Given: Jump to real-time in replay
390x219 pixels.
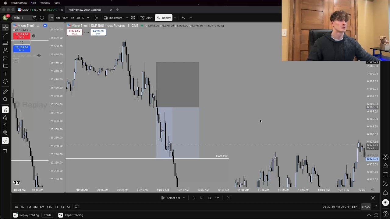Looking at the screenshot, I should point(228,198).
